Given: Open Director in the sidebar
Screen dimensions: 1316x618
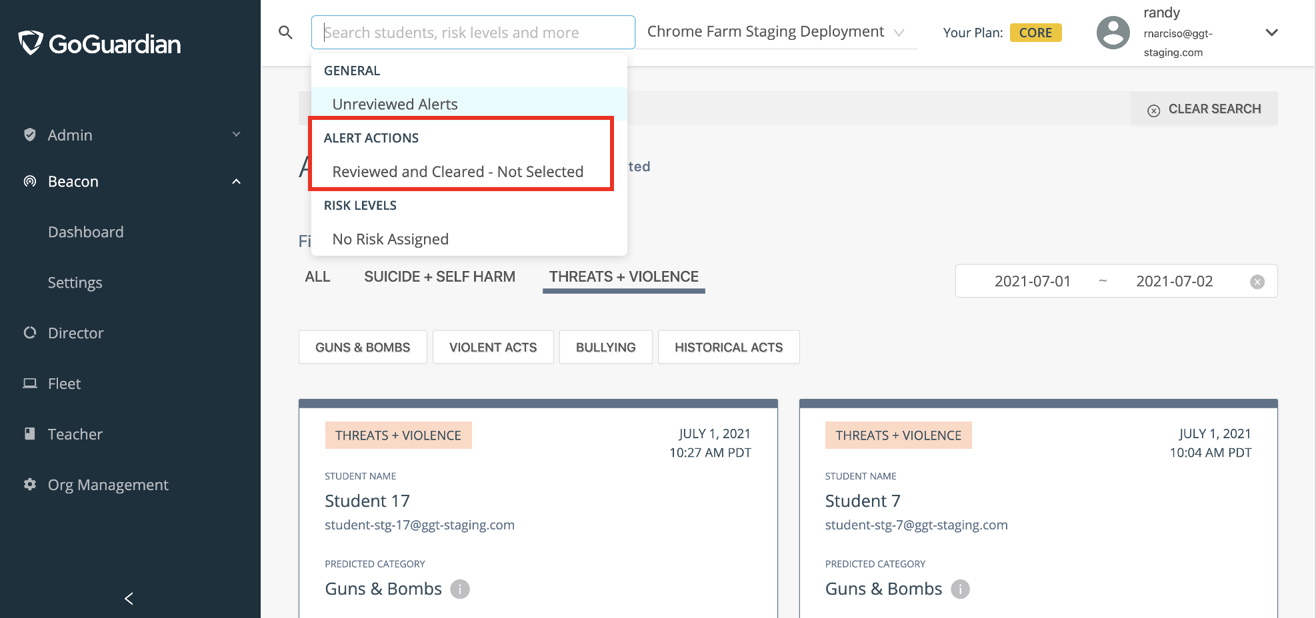Looking at the screenshot, I should click(76, 332).
